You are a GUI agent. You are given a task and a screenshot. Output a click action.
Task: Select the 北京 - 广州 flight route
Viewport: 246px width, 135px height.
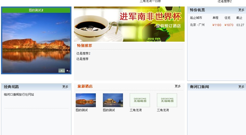tap(197, 25)
